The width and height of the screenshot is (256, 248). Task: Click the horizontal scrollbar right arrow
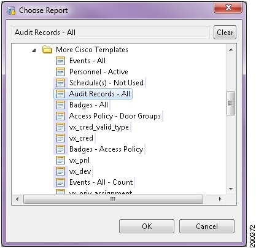coord(220,199)
